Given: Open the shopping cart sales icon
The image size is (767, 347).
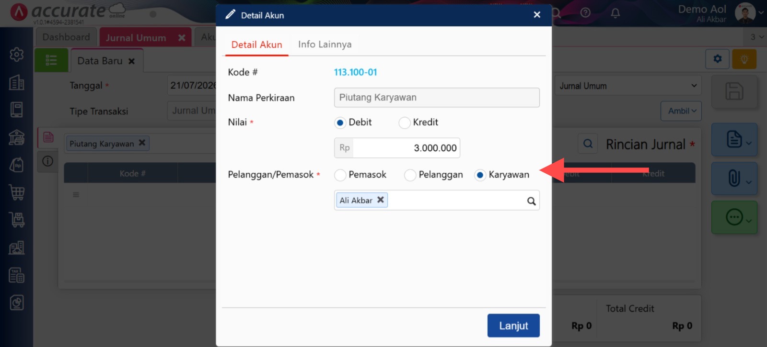Looking at the screenshot, I should point(17,192).
